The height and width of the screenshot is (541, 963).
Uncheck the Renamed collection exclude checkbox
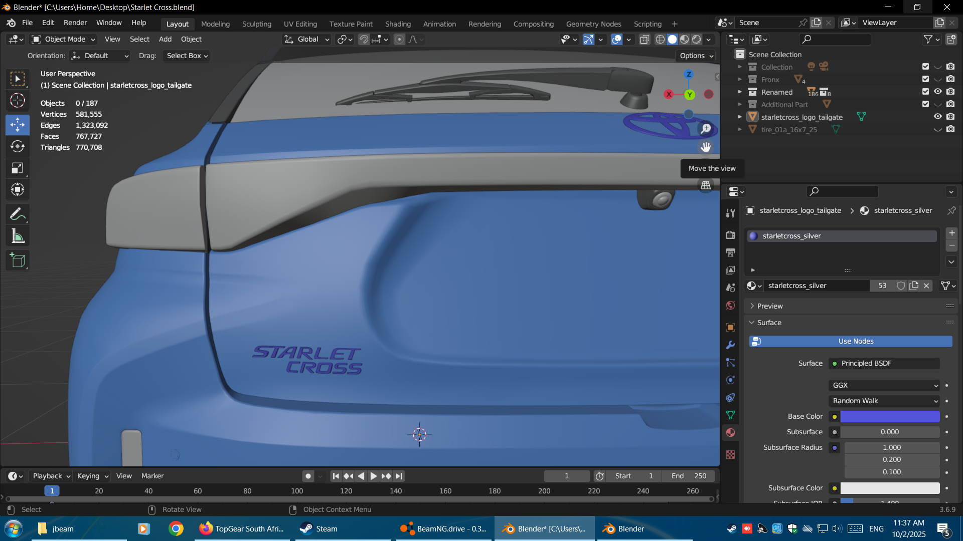click(x=925, y=92)
